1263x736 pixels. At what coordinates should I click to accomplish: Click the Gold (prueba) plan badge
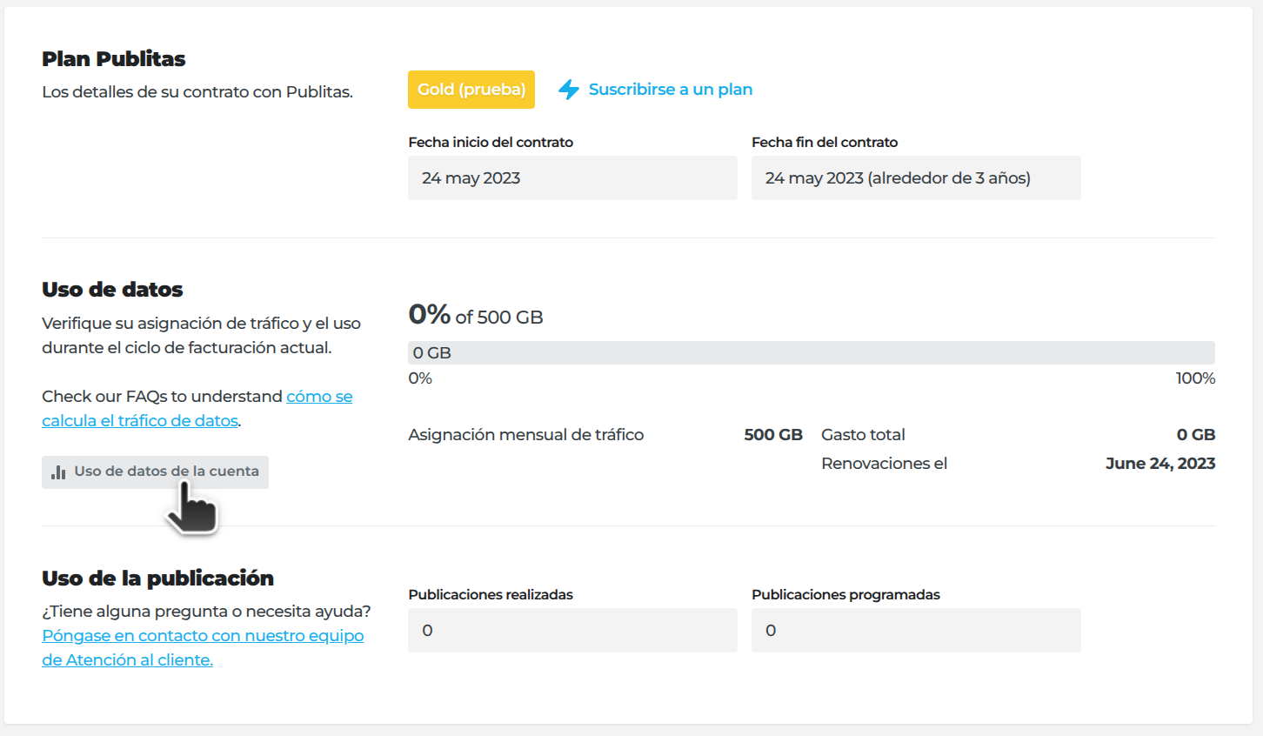tap(471, 90)
